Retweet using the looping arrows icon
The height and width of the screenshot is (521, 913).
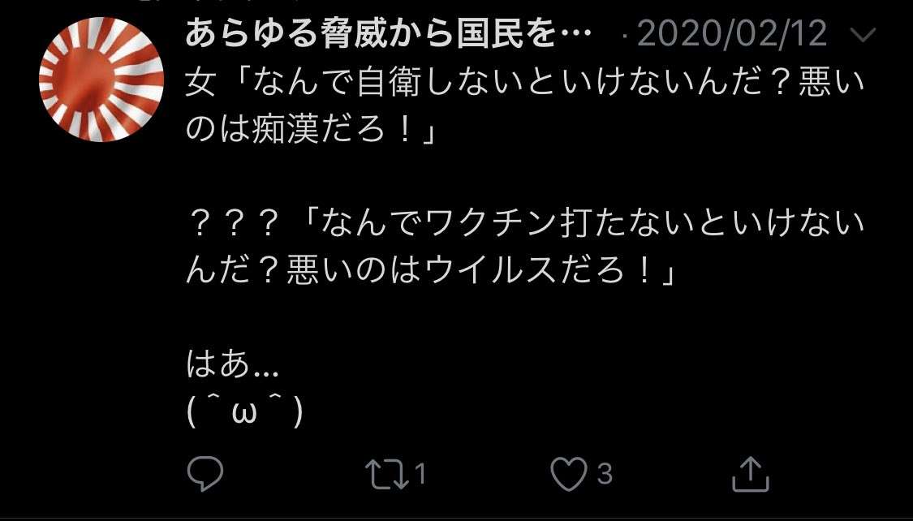click(x=386, y=475)
